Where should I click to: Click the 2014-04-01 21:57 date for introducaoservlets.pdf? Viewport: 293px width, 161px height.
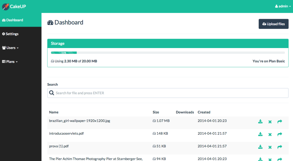(212, 133)
